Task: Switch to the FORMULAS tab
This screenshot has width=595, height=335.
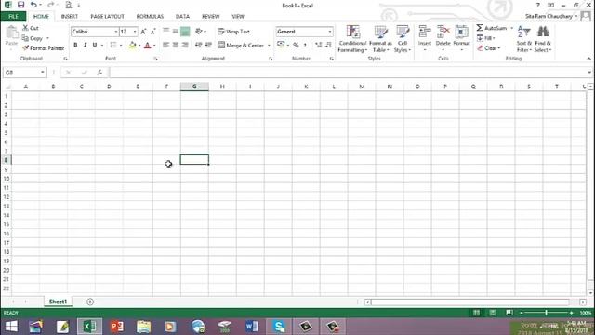Action: pos(150,17)
